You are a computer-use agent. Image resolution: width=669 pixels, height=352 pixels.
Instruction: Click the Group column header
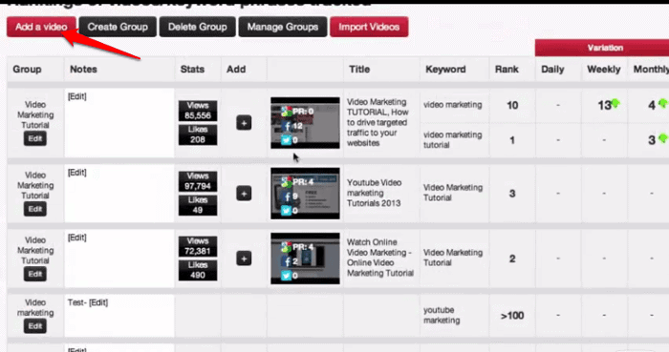click(x=27, y=70)
